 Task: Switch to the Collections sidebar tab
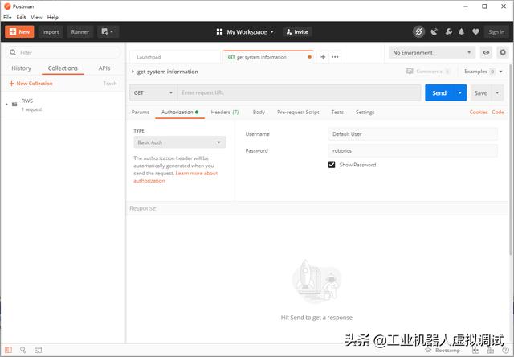tap(63, 68)
